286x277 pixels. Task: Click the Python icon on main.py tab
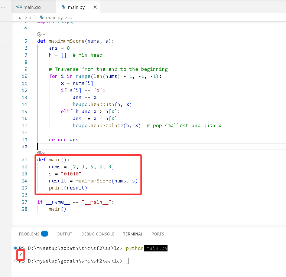[x=64, y=7]
